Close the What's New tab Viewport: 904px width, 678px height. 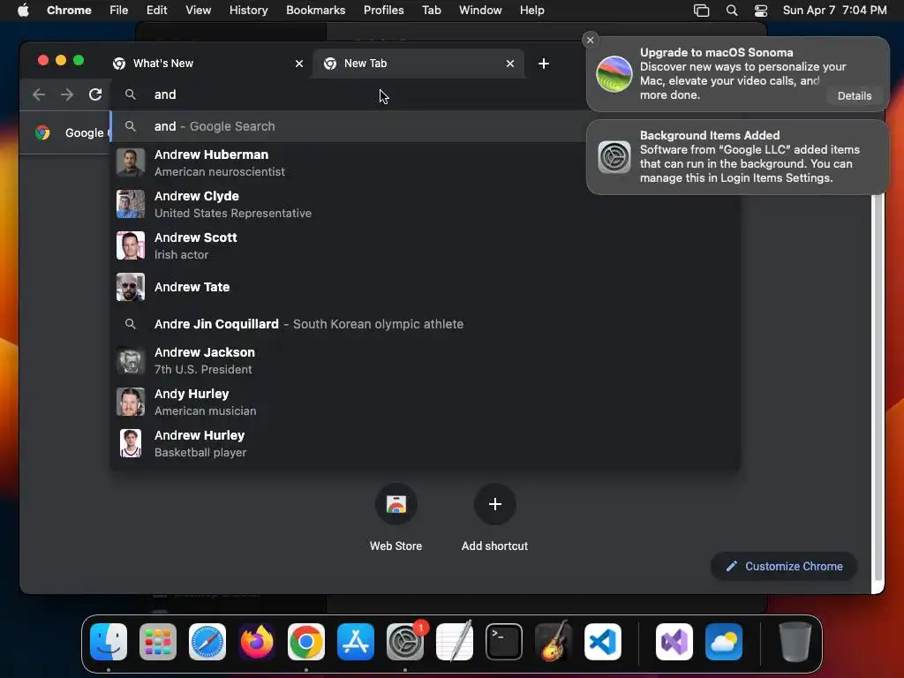(299, 64)
